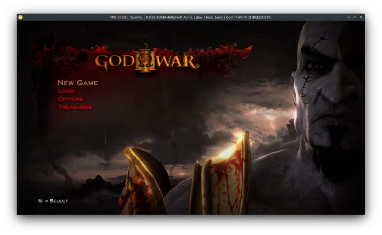
Task: Minimize the emulator window with the down chevron
Action: pyautogui.click(x=349, y=17)
